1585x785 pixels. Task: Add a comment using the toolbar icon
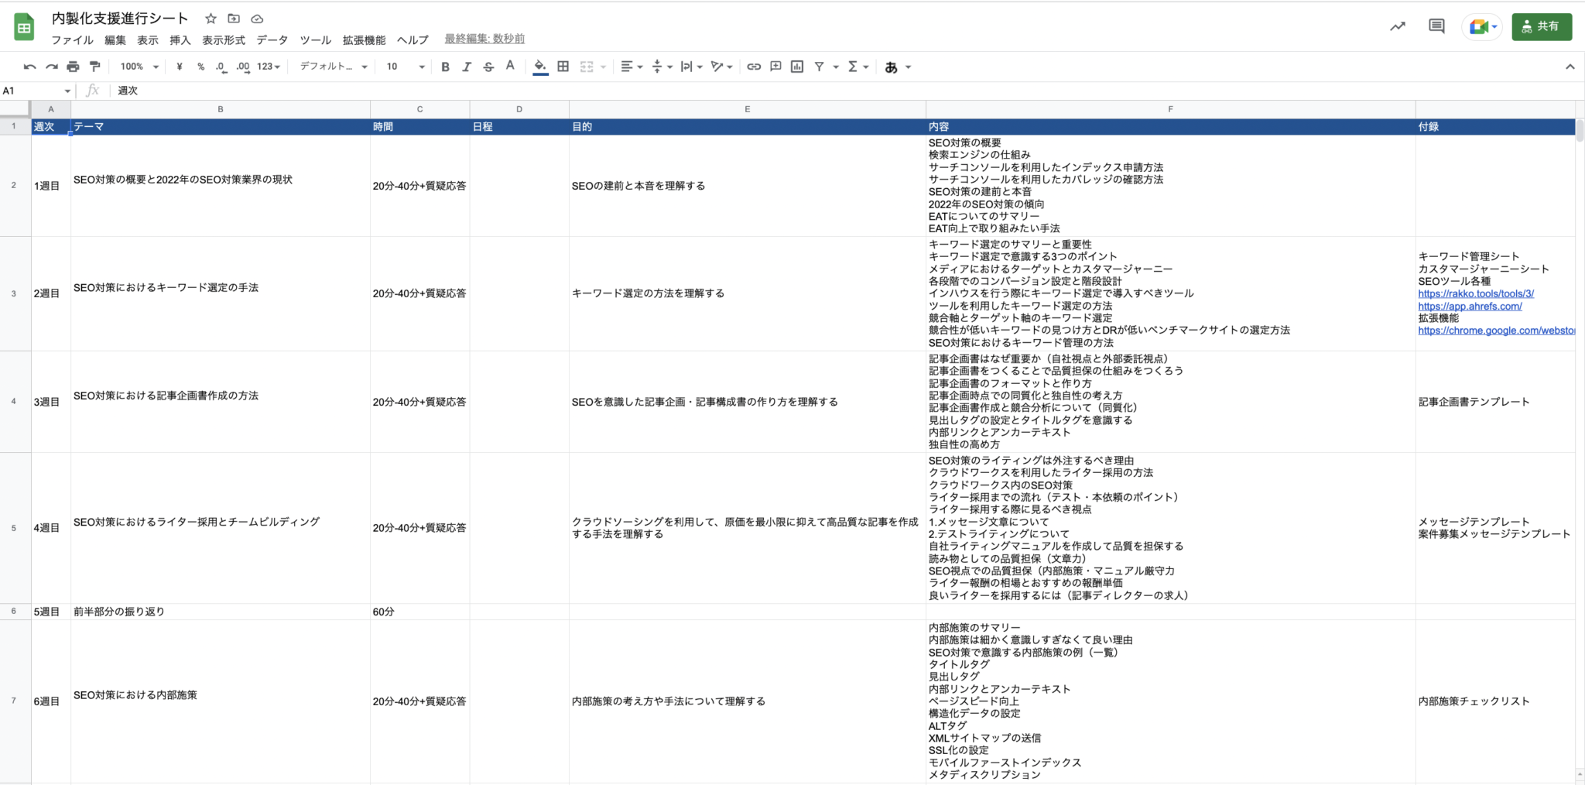[x=775, y=67]
